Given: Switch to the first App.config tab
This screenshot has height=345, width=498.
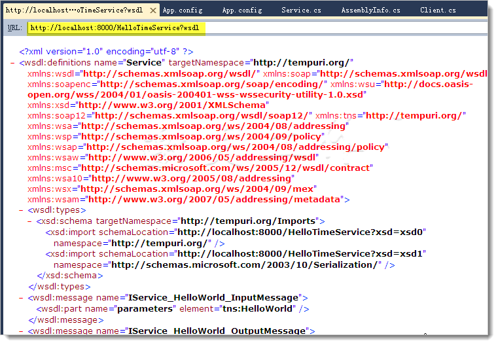Looking at the screenshot, I should [183, 10].
